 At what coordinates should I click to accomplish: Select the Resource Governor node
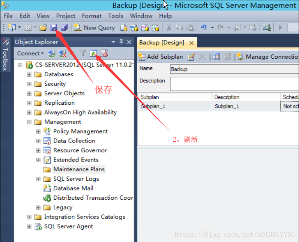pos(80,150)
